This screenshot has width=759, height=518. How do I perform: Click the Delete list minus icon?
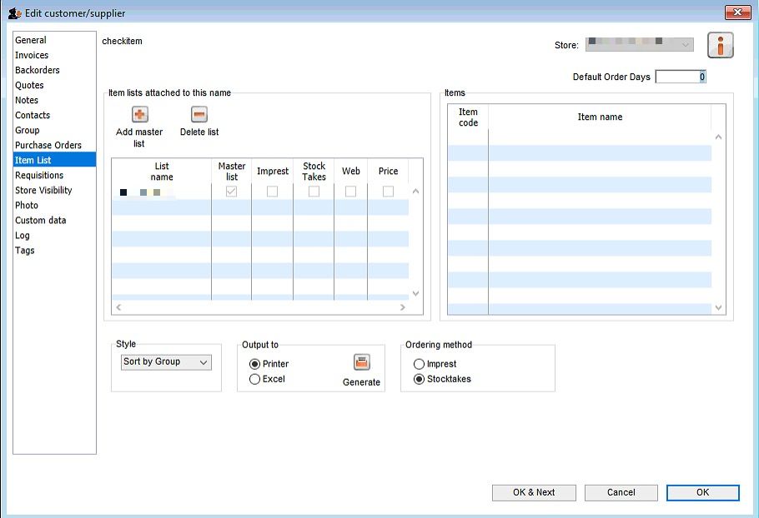coord(199,115)
